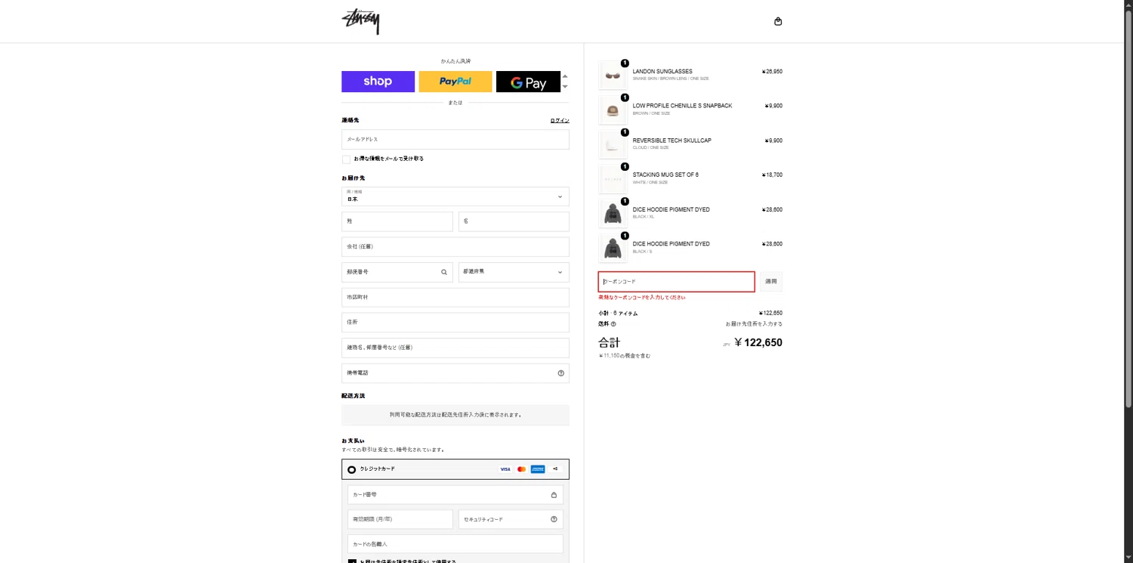
Task: Open the Landon Sunglasses thumbnail
Action: pos(613,75)
